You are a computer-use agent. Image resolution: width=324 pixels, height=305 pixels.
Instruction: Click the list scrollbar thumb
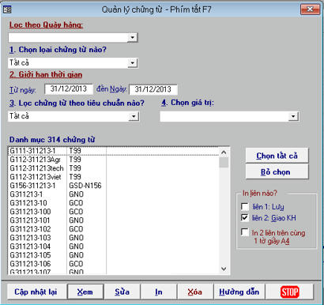click(x=224, y=162)
